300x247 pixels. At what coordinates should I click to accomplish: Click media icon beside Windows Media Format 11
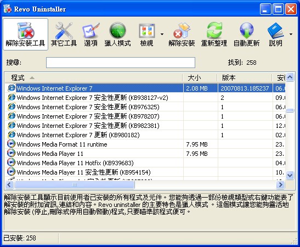point(11,144)
